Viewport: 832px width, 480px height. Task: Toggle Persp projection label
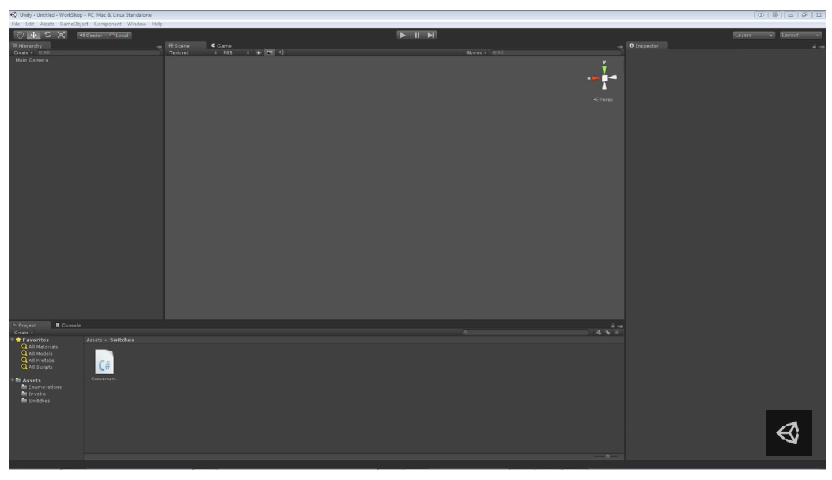coord(603,100)
